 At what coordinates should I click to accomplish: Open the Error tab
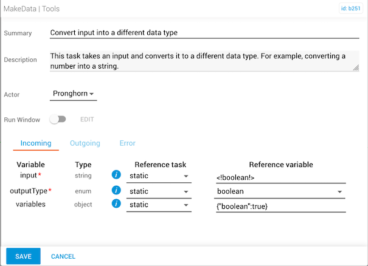pos(127,143)
